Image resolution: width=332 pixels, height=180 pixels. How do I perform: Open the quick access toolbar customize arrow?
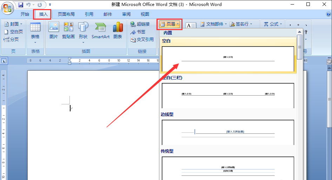(50, 5)
